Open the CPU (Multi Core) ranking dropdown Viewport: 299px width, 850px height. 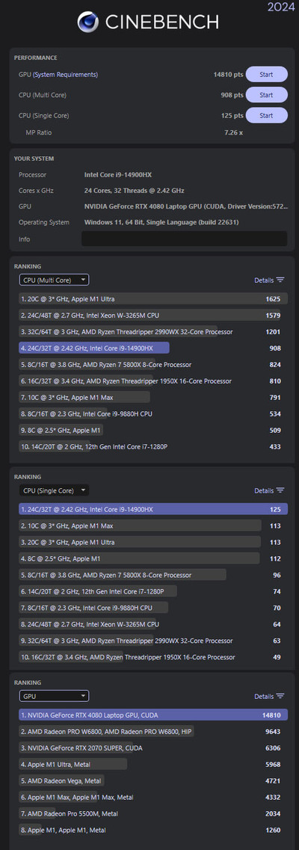54,280
